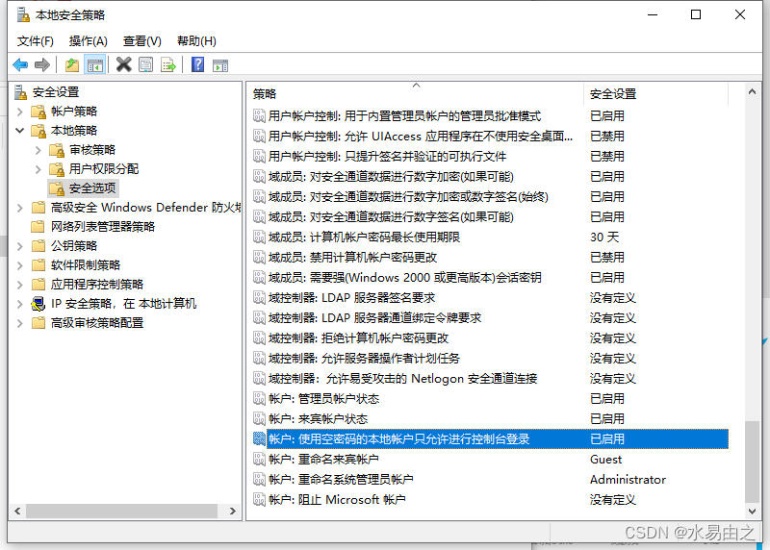Expand the 审核策略 tree node
Viewport: 770px width, 550px height.
point(38,150)
